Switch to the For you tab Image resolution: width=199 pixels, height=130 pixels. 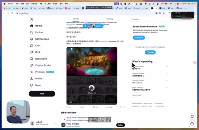(x=76, y=19)
